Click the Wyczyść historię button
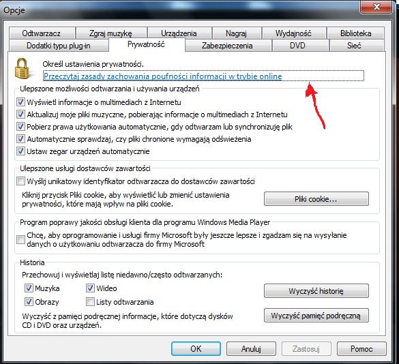399x364 pixels. pyautogui.click(x=316, y=291)
